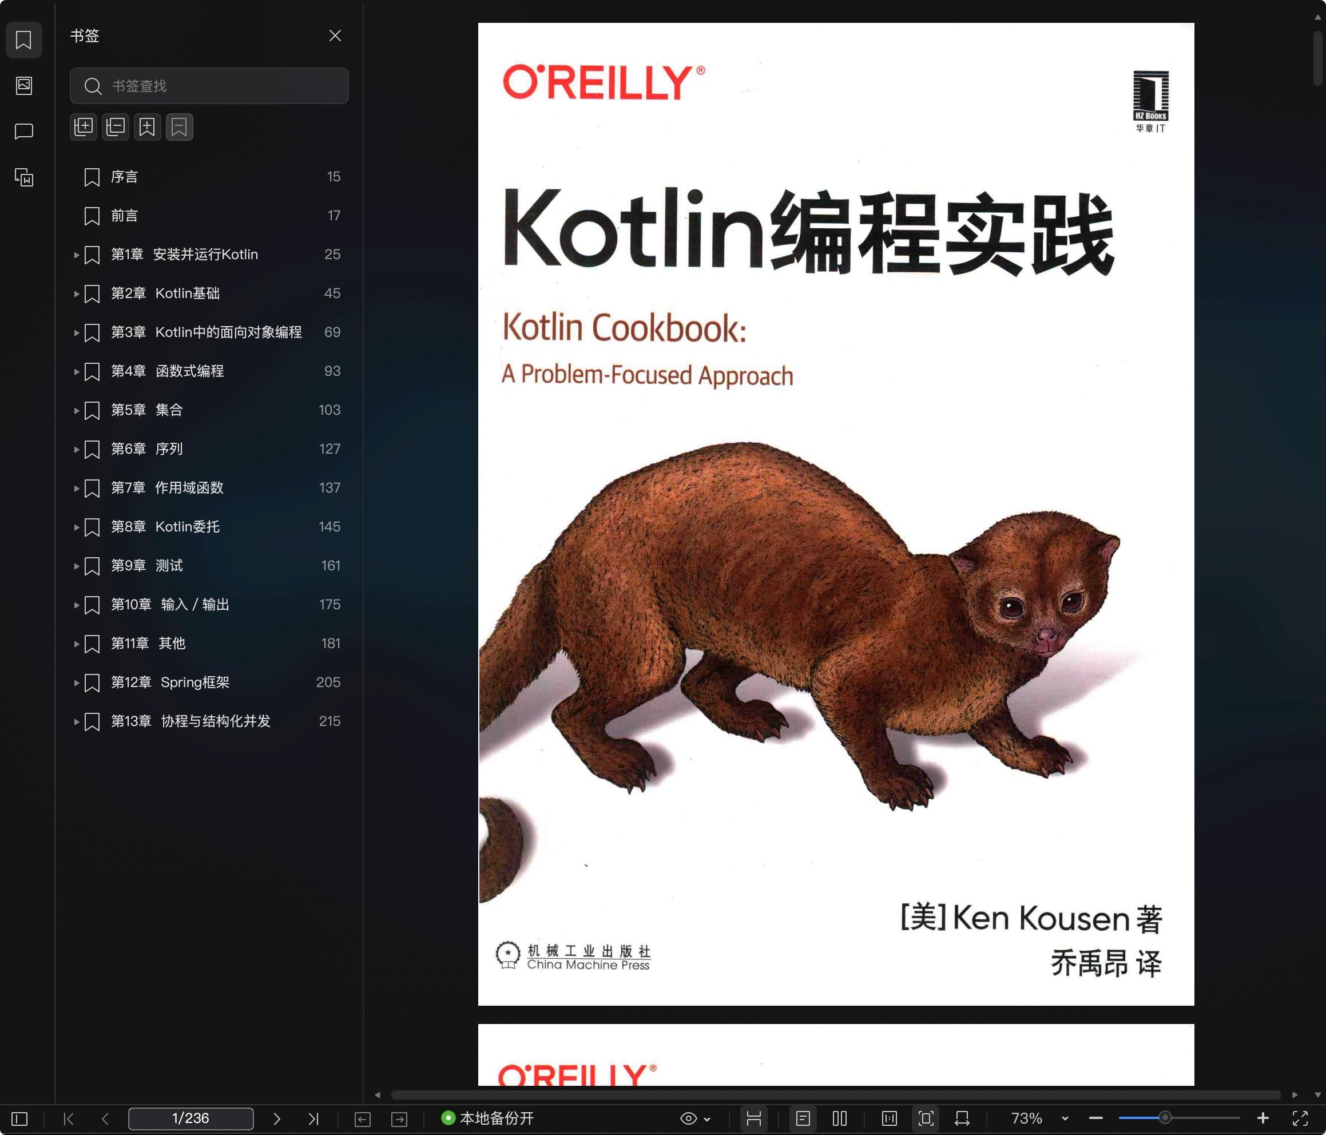Collapse all bookmarks icon
Image resolution: width=1326 pixels, height=1135 pixels.
[115, 127]
